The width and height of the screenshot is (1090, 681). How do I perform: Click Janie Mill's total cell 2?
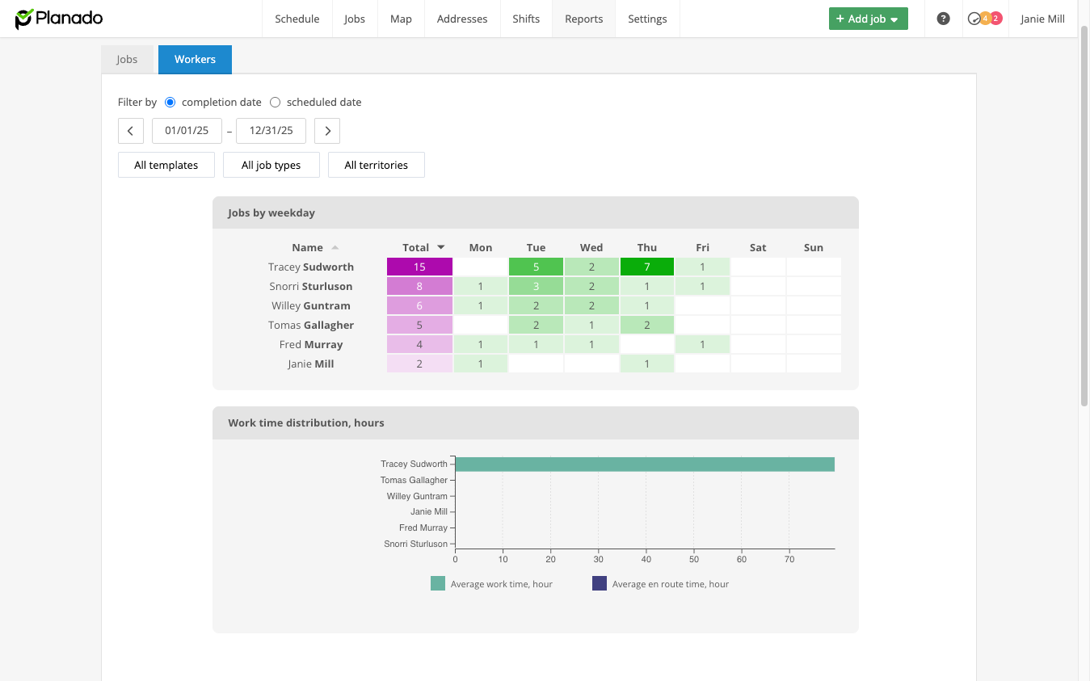419,364
